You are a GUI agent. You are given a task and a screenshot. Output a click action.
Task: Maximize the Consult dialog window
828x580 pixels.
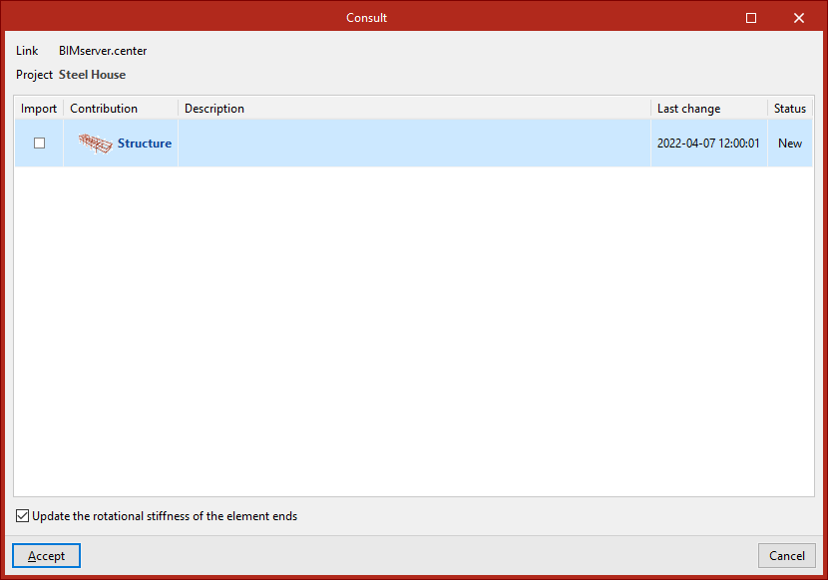(751, 18)
